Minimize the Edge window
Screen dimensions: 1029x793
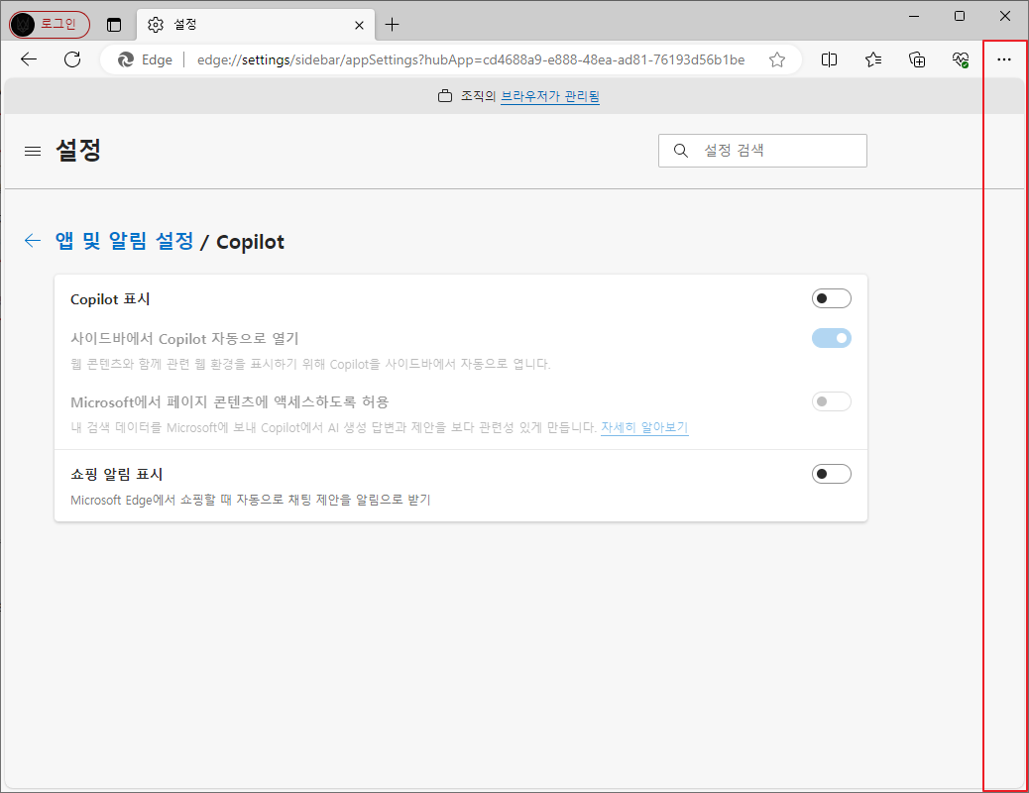(x=913, y=16)
